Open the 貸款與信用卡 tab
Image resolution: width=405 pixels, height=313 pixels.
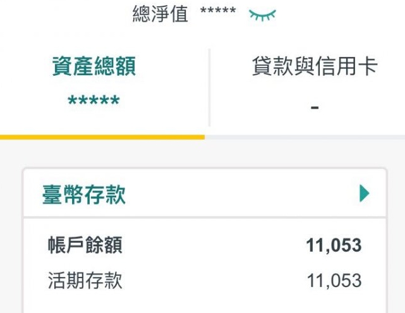[314, 67]
